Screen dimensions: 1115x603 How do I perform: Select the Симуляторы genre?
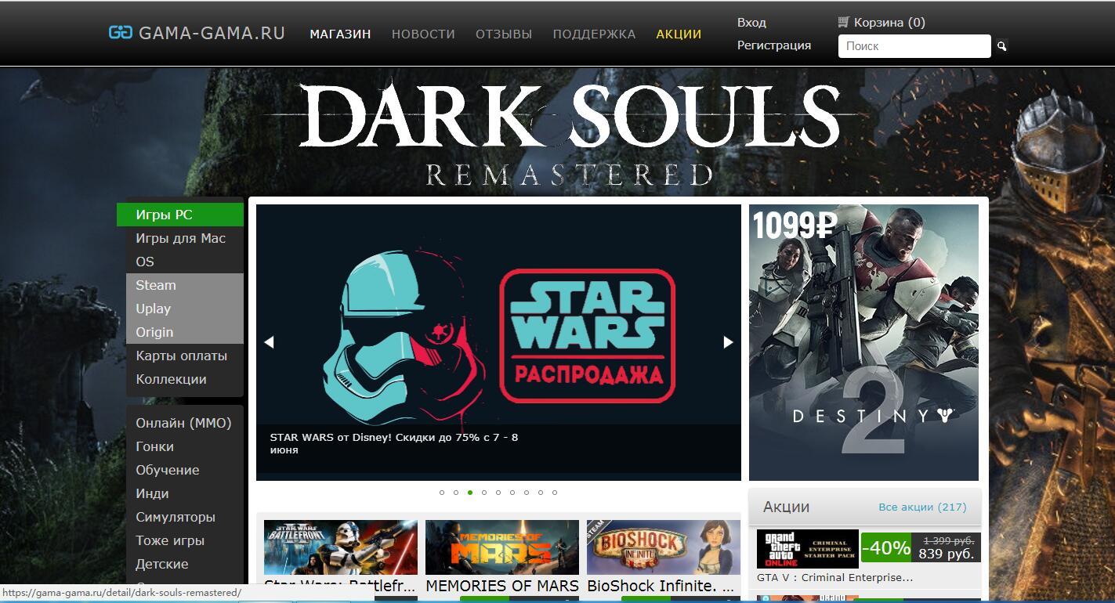pyautogui.click(x=185, y=517)
